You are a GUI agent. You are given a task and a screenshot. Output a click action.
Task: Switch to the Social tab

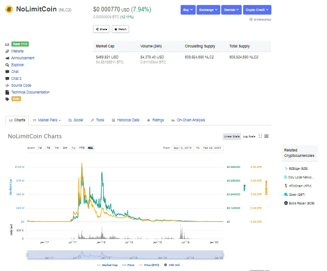click(76, 120)
